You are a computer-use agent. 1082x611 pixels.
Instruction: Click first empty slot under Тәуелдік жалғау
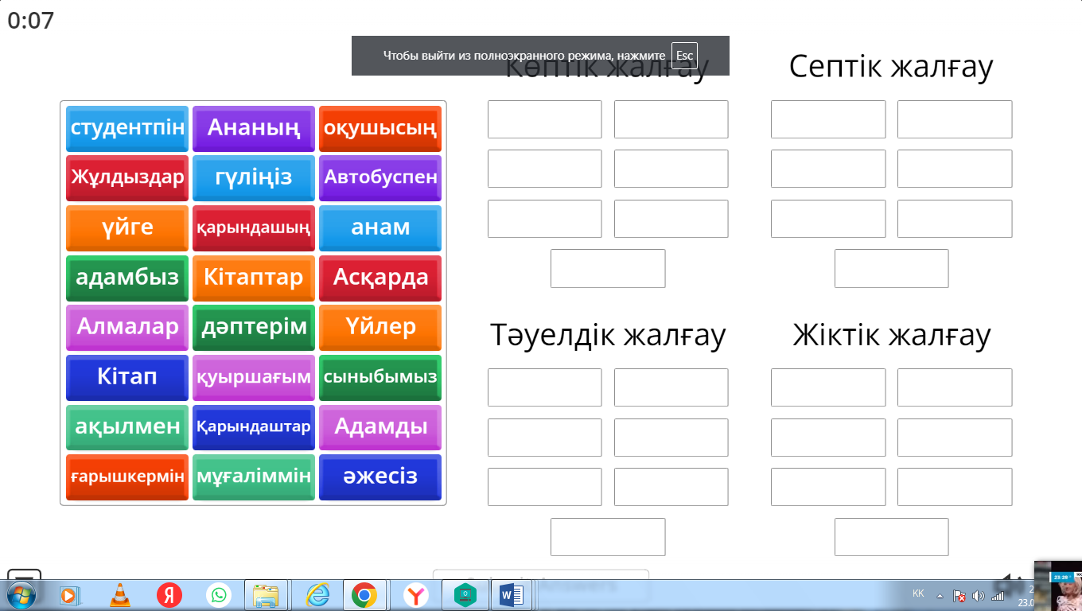545,387
